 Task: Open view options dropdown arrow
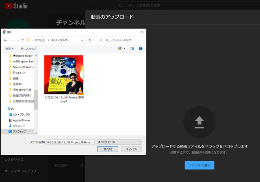tap(125, 49)
